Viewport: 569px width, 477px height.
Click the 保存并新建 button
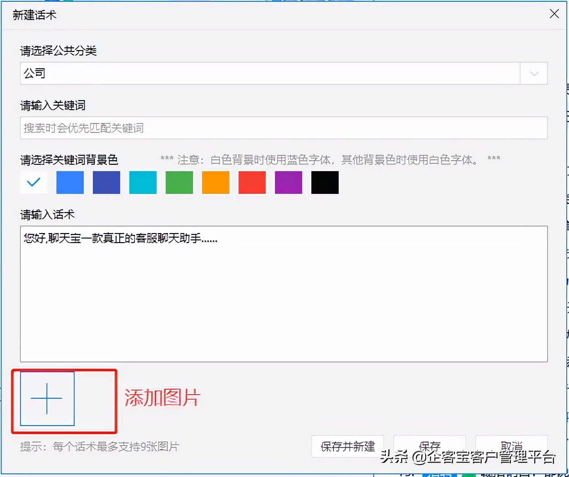pyautogui.click(x=347, y=447)
